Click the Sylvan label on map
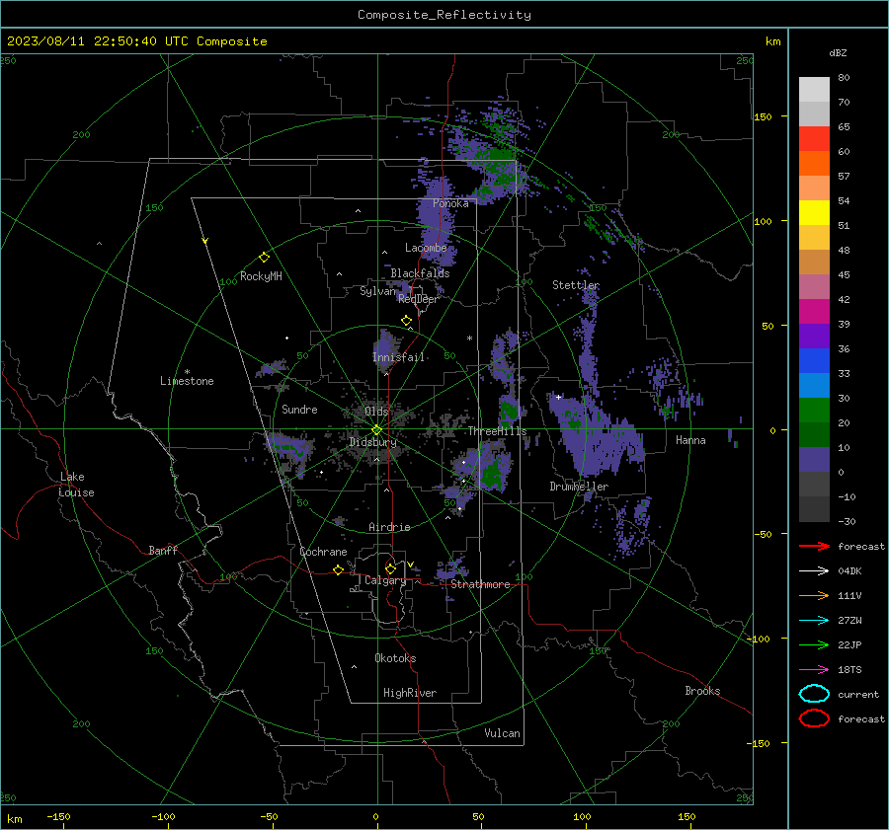 click(x=377, y=291)
